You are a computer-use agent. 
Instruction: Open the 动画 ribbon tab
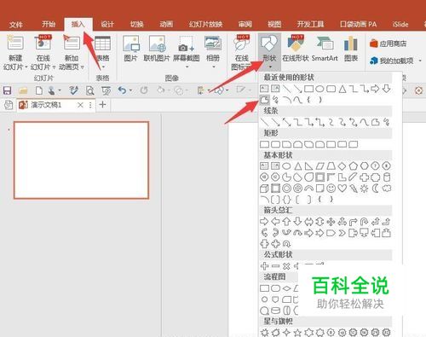click(166, 24)
